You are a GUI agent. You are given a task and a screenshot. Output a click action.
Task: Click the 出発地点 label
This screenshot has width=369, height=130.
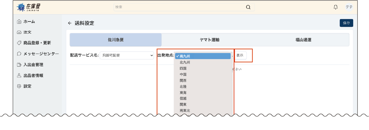click(x=166, y=55)
